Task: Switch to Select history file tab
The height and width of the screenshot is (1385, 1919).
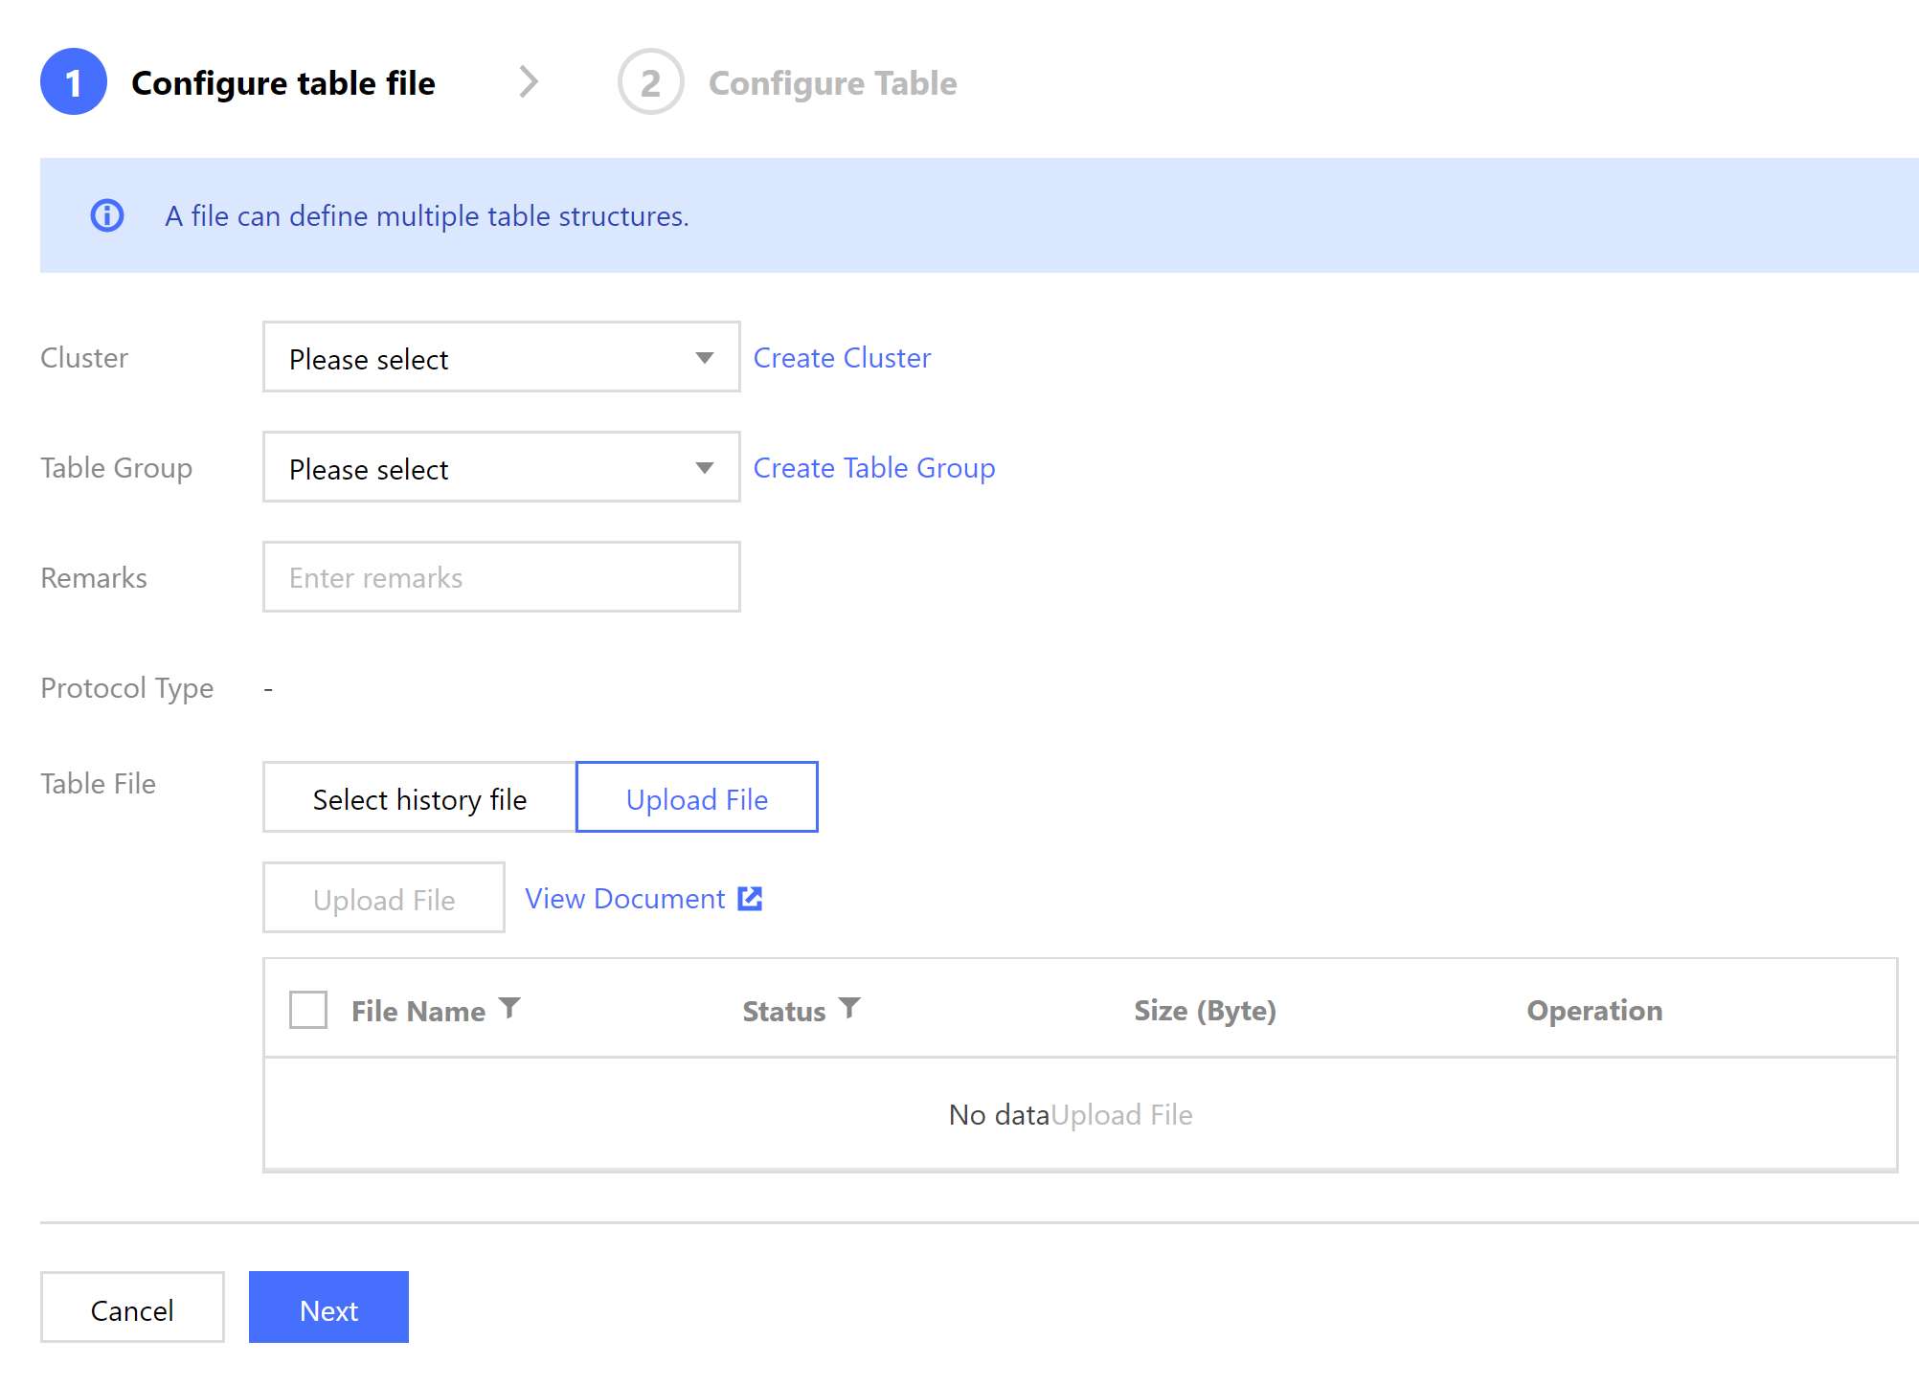Action: click(419, 798)
